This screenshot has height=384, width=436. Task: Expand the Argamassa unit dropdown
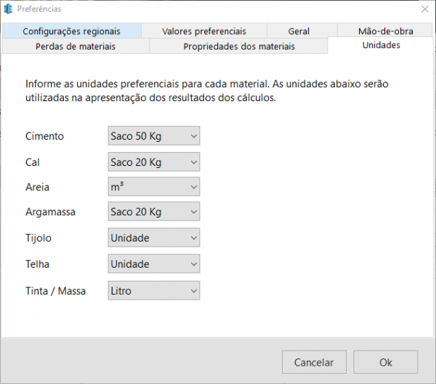click(x=153, y=212)
